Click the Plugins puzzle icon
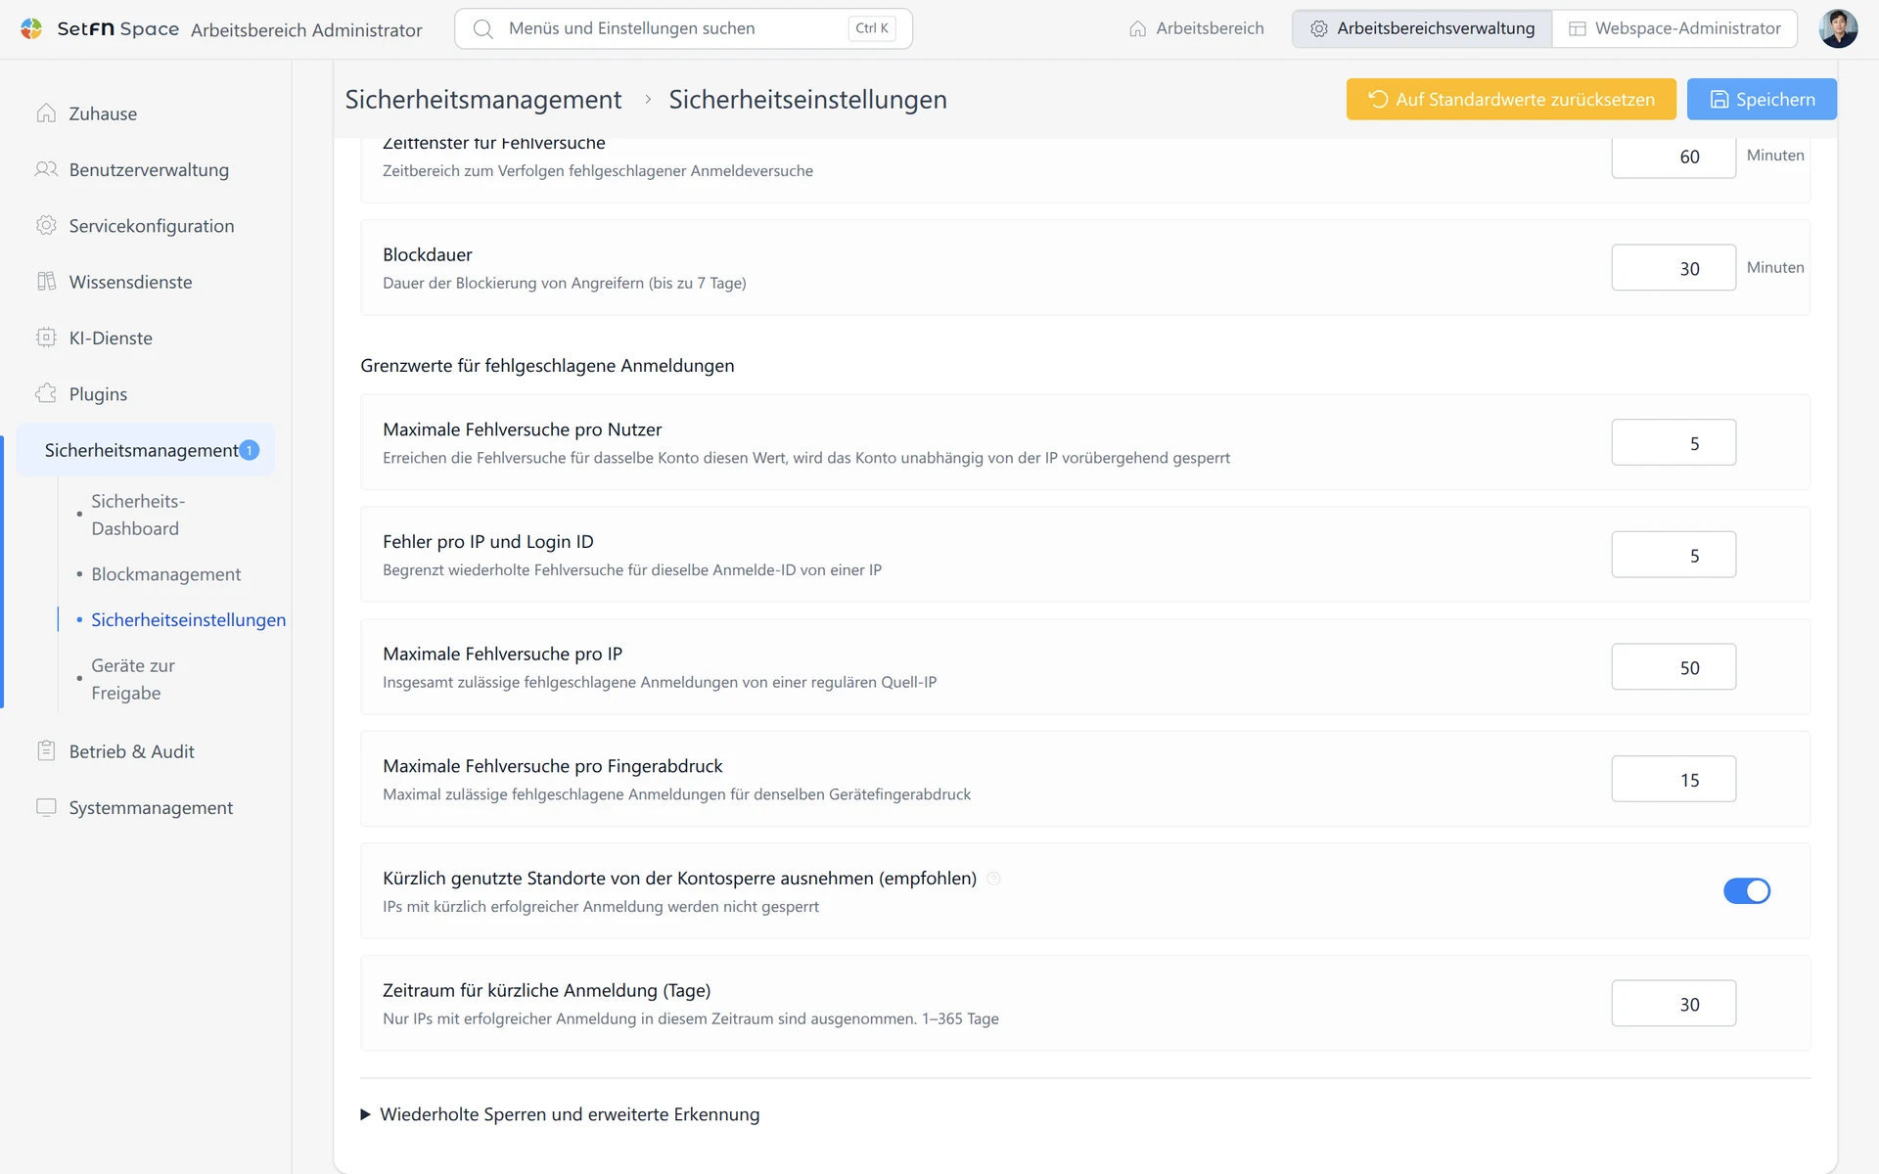The width and height of the screenshot is (1879, 1174). pyautogui.click(x=46, y=393)
